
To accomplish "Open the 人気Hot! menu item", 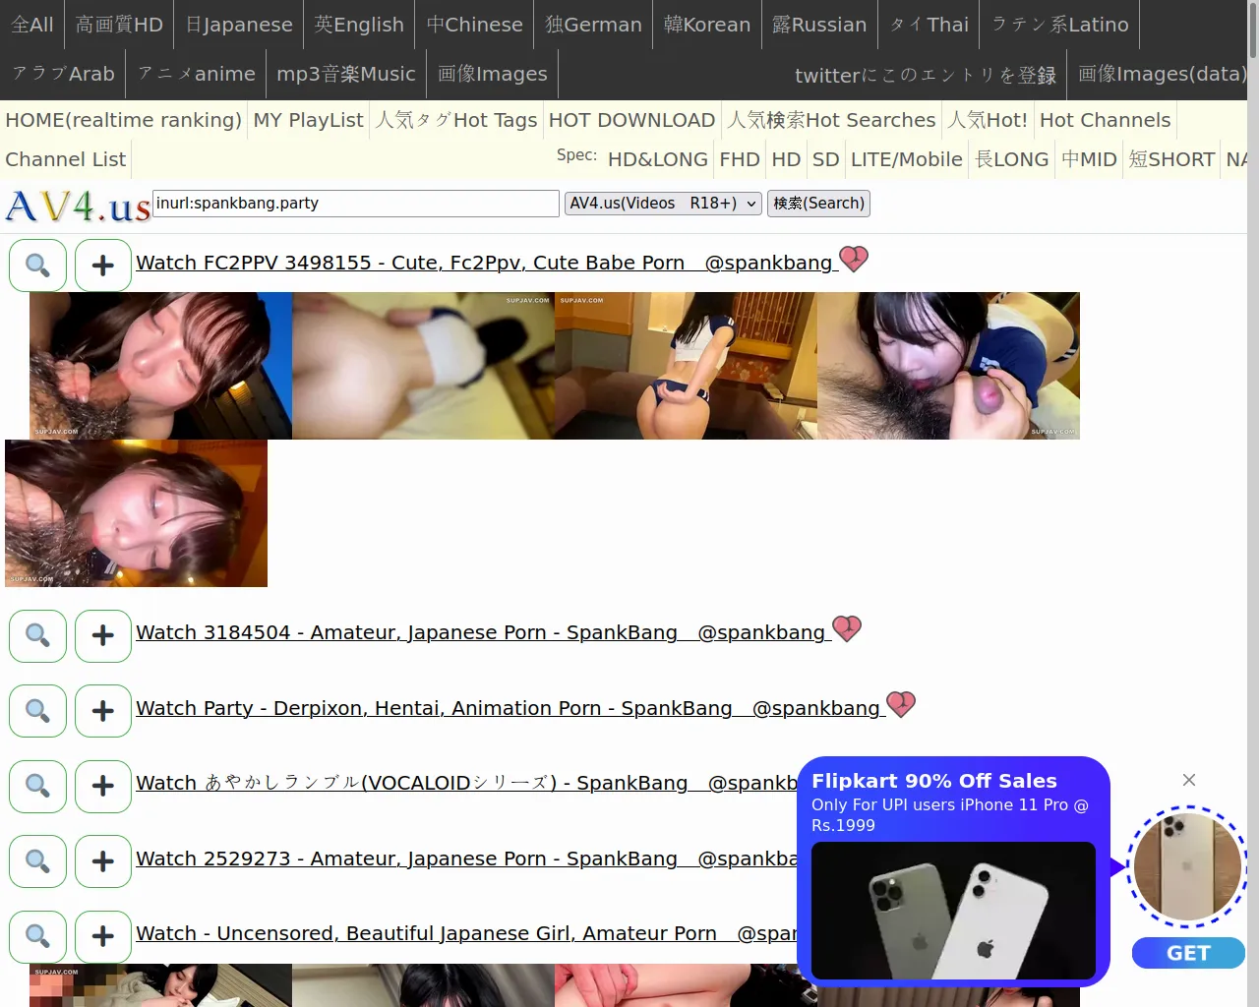I will click(988, 120).
